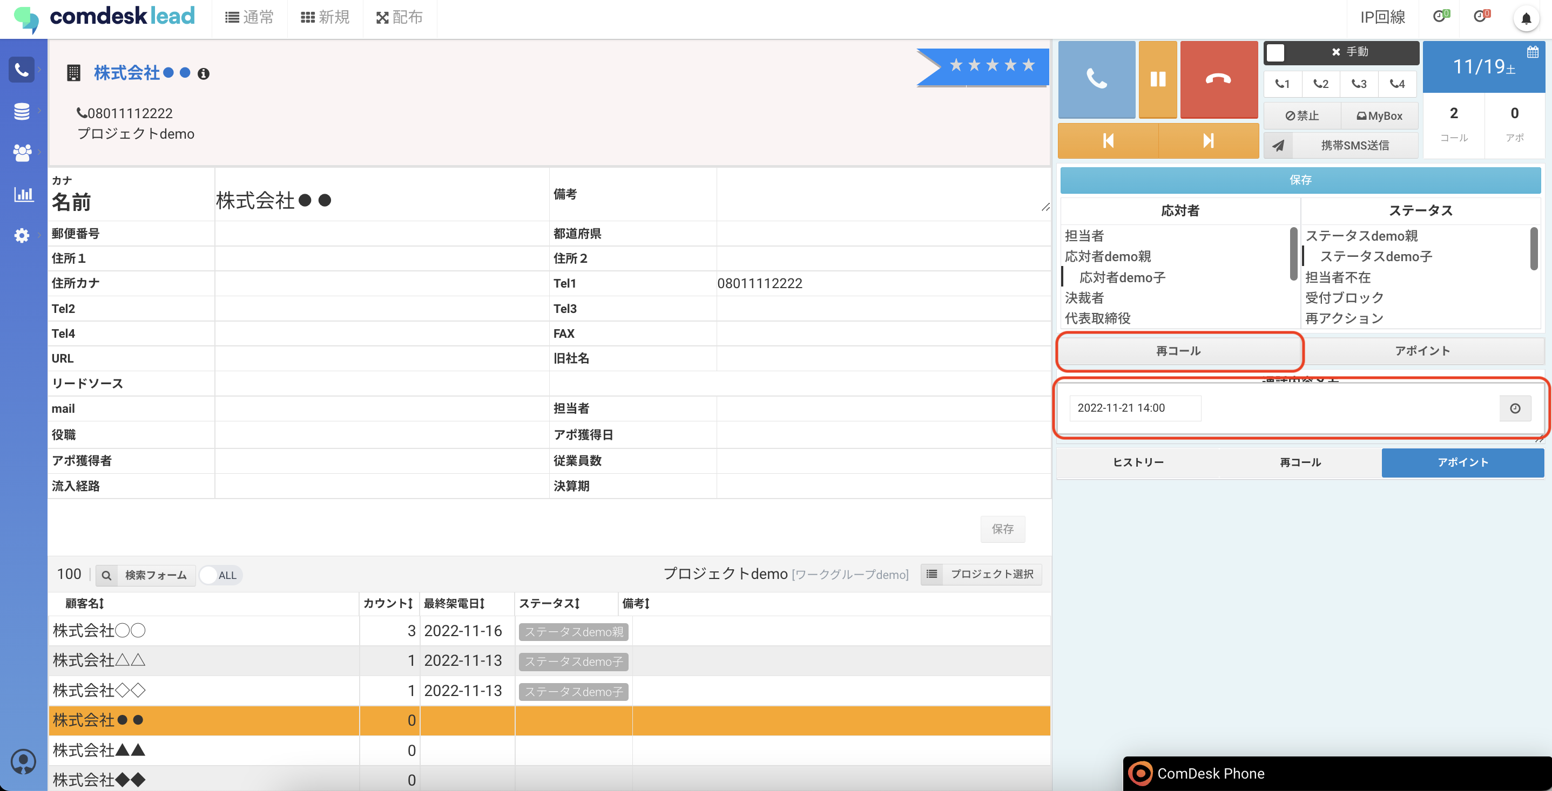
Task: Click the paper plane SMS icon
Action: (1278, 145)
